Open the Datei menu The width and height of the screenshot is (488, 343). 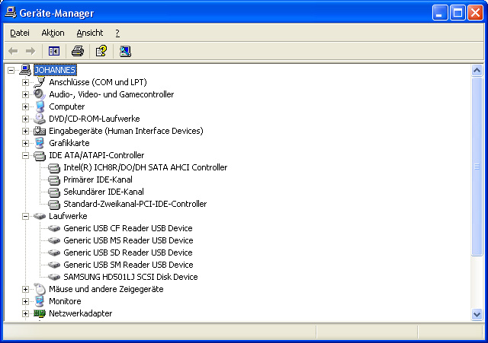click(x=20, y=33)
